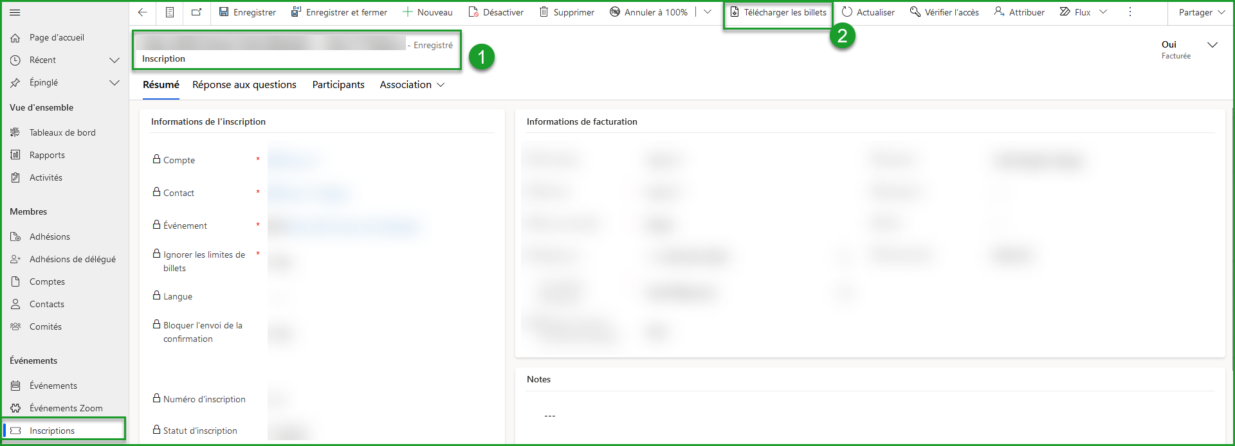
Task: Open Adhésions de délégué in sidebar
Action: [x=72, y=259]
